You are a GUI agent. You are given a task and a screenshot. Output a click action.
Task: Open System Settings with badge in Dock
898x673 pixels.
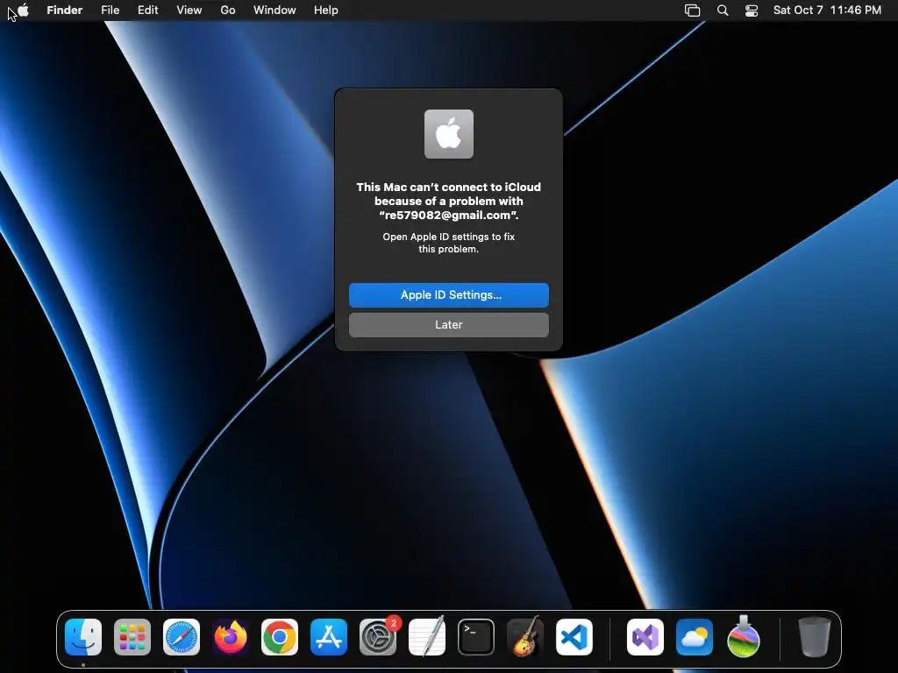pos(378,637)
